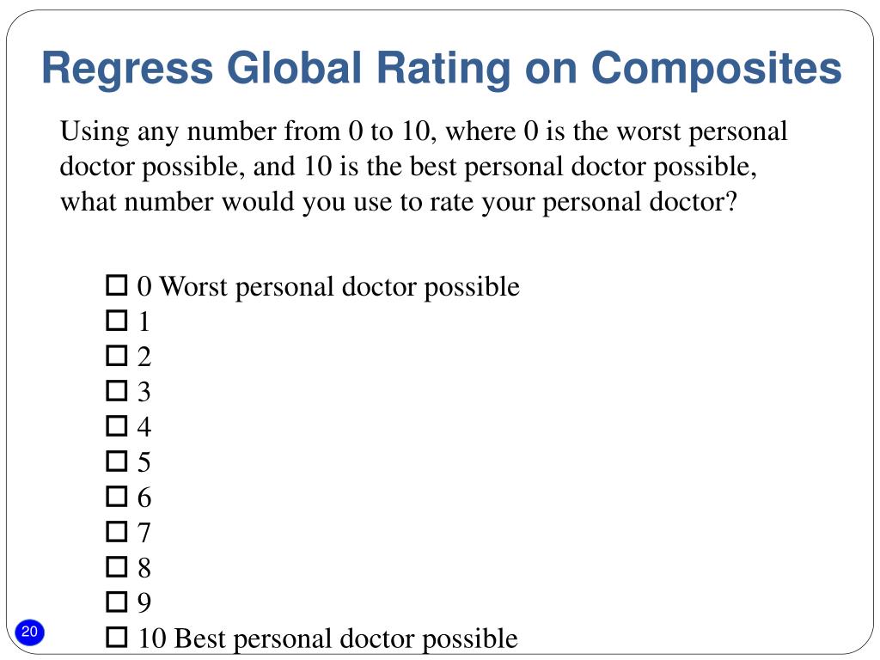Mark the rating 8 checkbox

coord(117,567)
